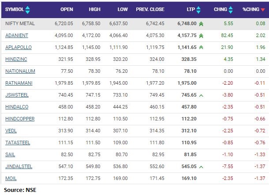Screen dimensions: 269x195
Task: Click the LOW column header
Action: coord(123,9)
